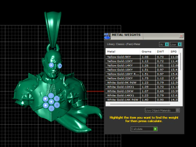Screen dimensions: 196x147
Task: Click the DWT column header
Action: [162, 51]
